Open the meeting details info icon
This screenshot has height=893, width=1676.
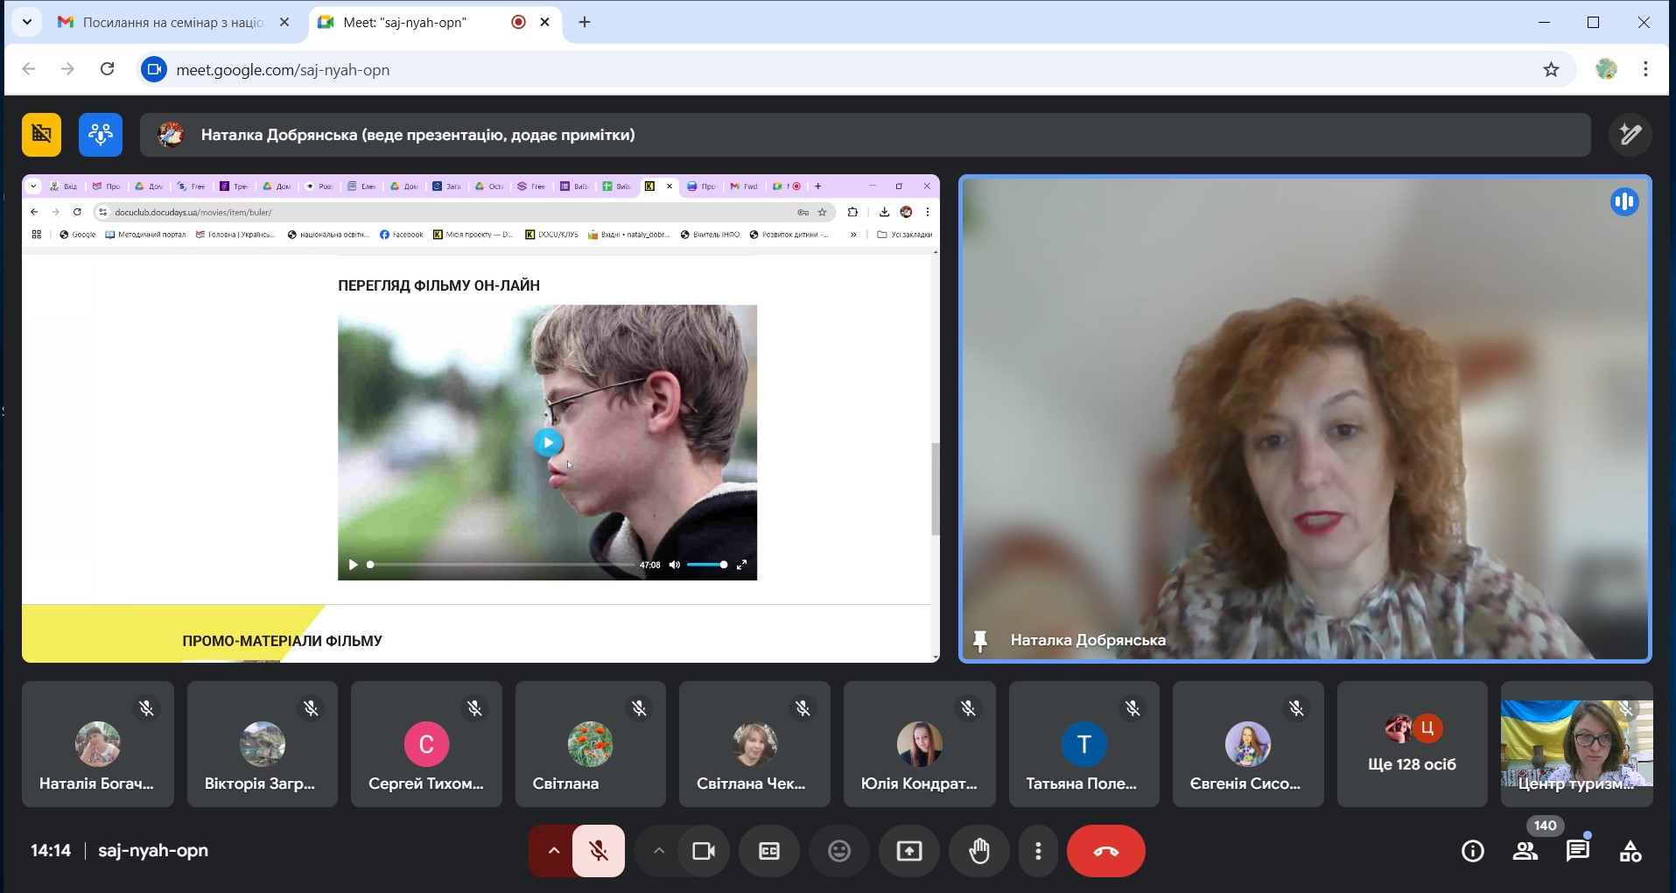[x=1472, y=851]
